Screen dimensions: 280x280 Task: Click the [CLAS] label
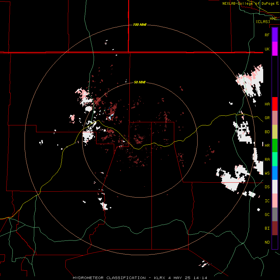263,21
